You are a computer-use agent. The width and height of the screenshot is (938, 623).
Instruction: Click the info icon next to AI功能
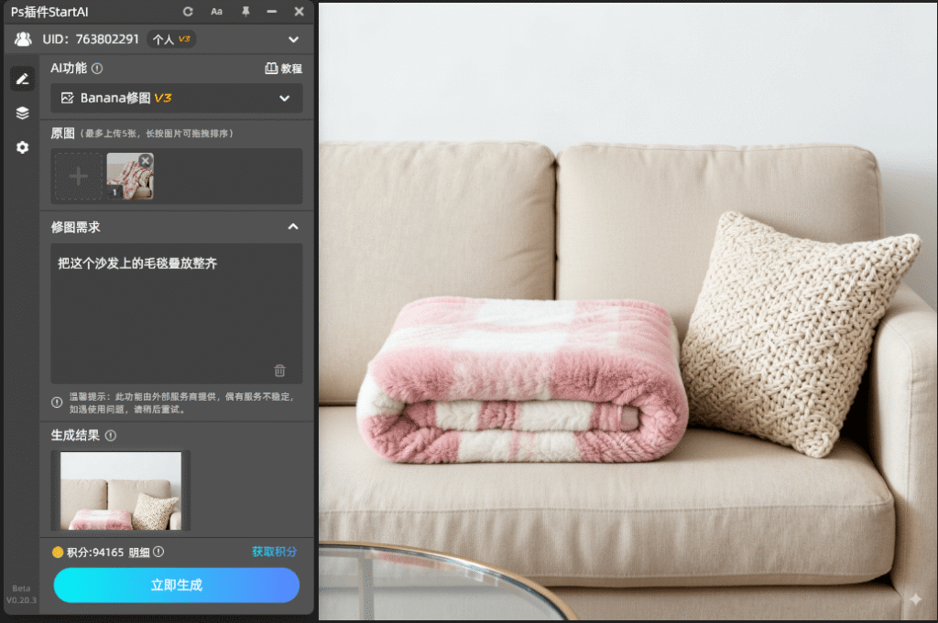[97, 68]
